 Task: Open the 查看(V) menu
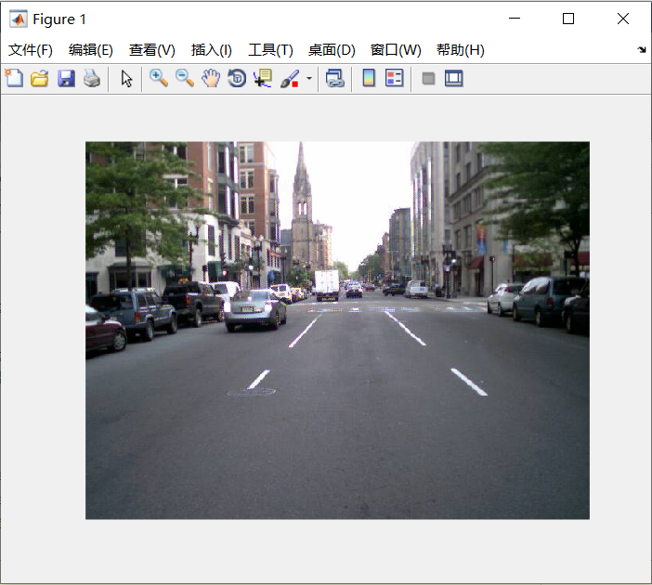pyautogui.click(x=151, y=50)
